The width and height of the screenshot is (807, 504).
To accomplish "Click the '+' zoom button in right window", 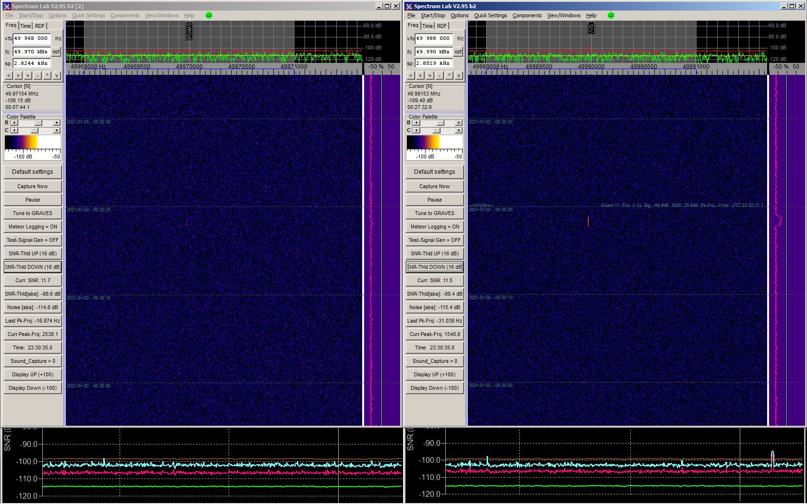I will tap(430, 75).
